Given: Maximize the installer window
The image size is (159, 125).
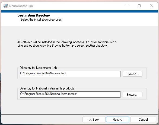Looking at the screenshot, I should 139,6.
